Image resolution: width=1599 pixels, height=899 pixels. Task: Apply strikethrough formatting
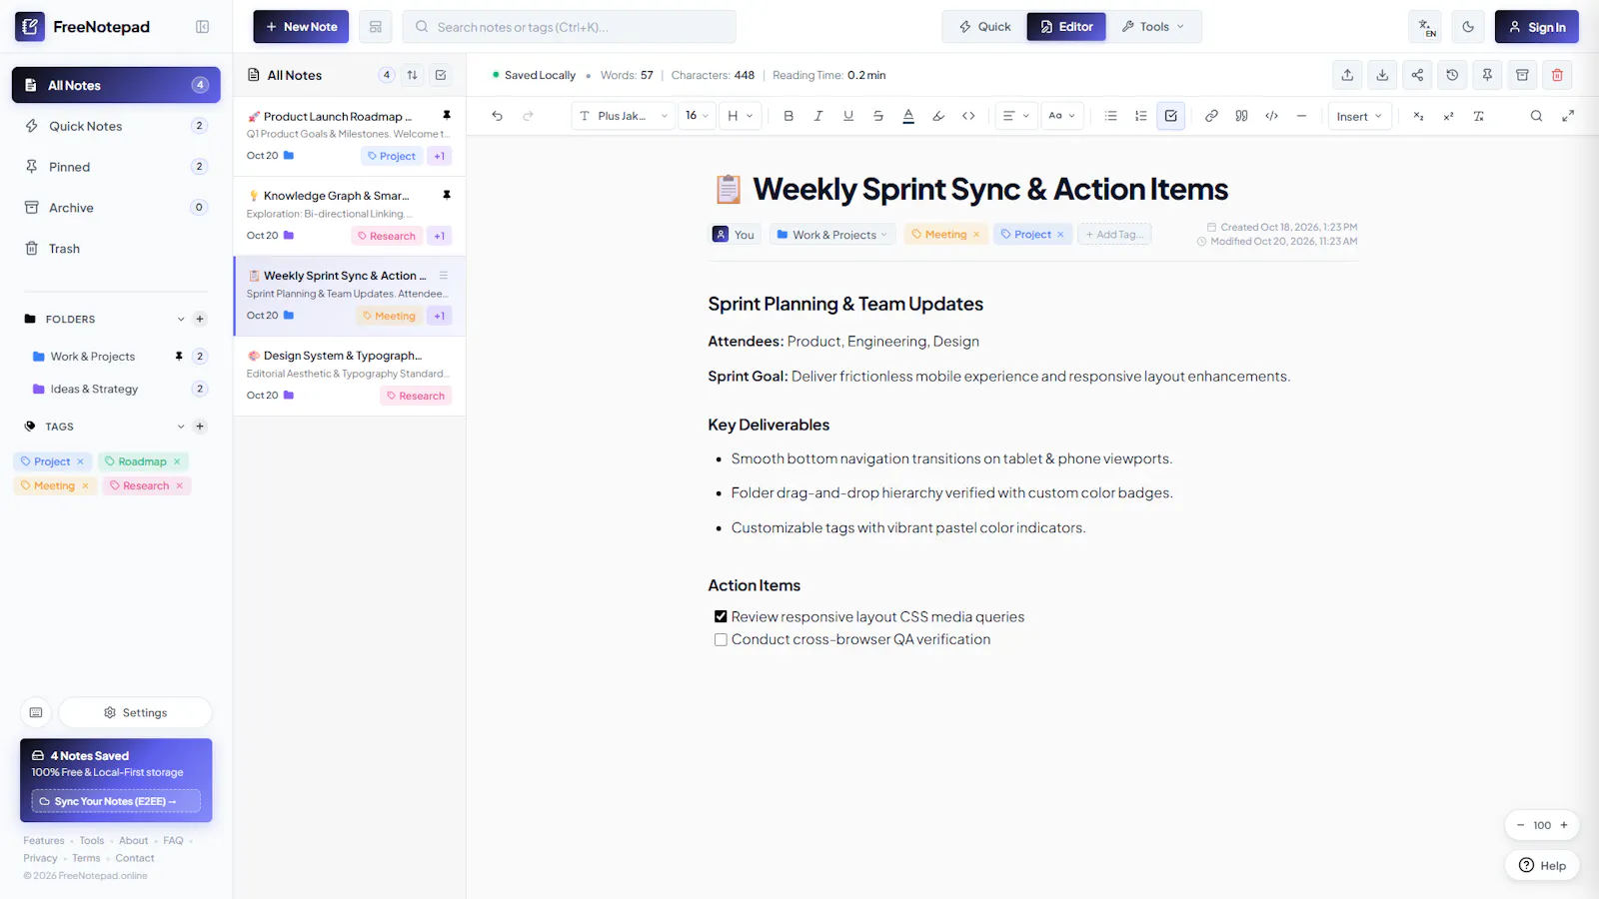pyautogui.click(x=878, y=116)
